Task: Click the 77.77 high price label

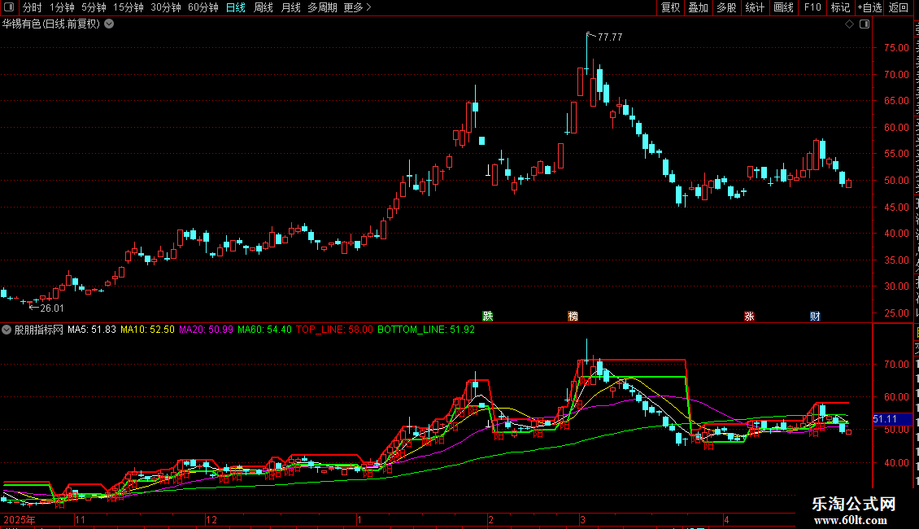Action: pos(610,37)
